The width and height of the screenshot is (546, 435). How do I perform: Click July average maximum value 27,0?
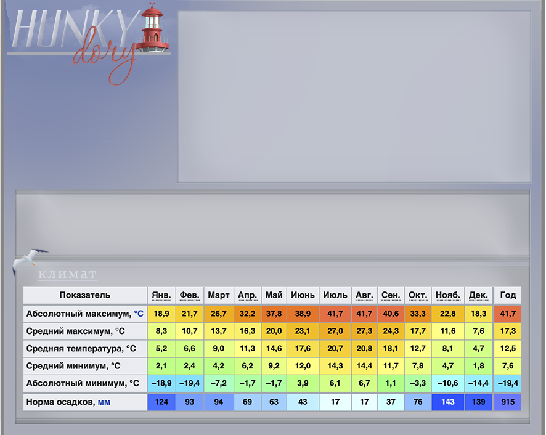(335, 331)
